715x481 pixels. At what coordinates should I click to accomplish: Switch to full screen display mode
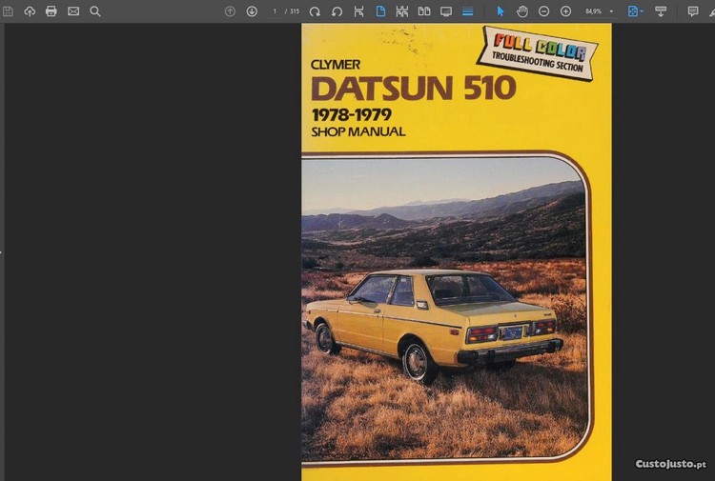click(446, 11)
